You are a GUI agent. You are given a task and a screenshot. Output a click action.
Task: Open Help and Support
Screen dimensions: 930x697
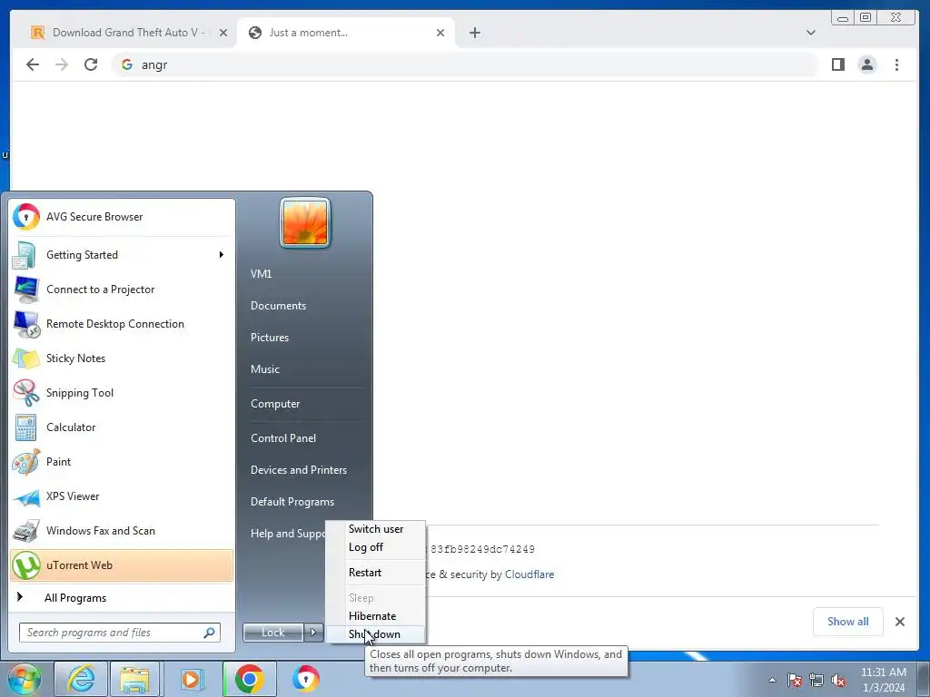[x=287, y=534]
